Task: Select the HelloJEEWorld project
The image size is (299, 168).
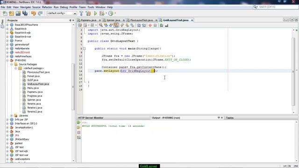Action: click(x=22, y=52)
